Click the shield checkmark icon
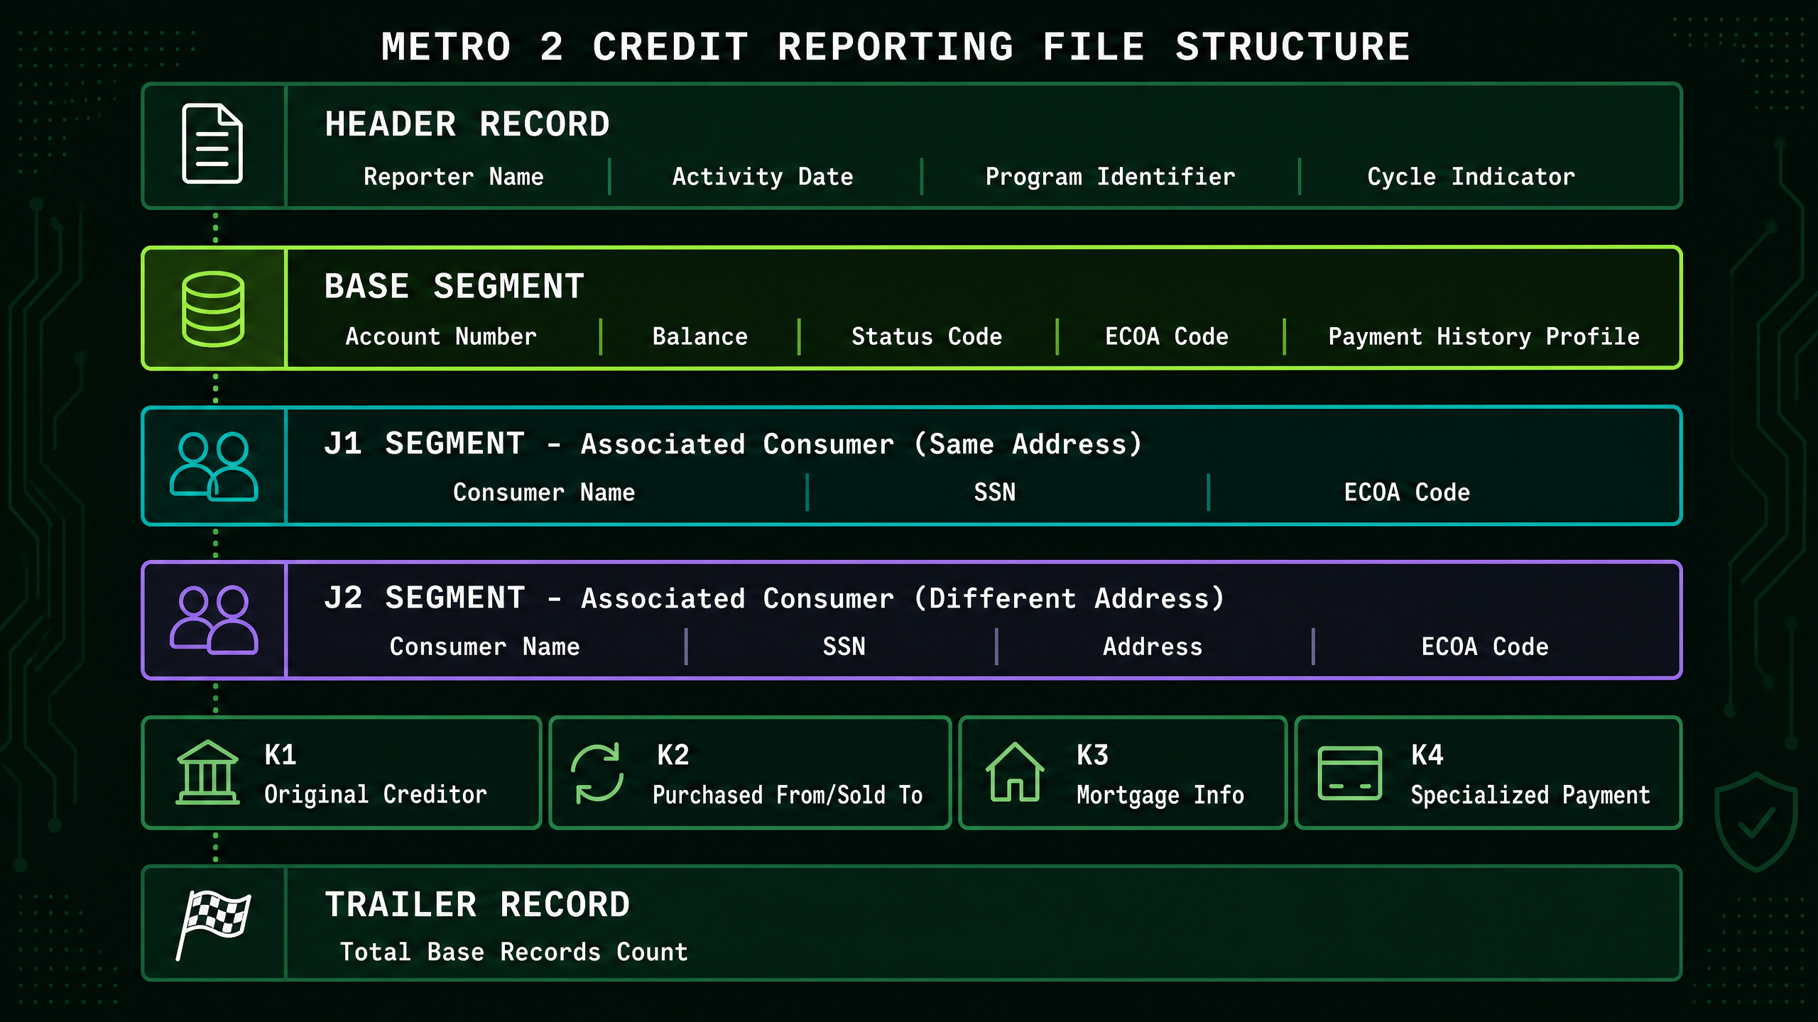This screenshot has width=1818, height=1022. [x=1756, y=822]
